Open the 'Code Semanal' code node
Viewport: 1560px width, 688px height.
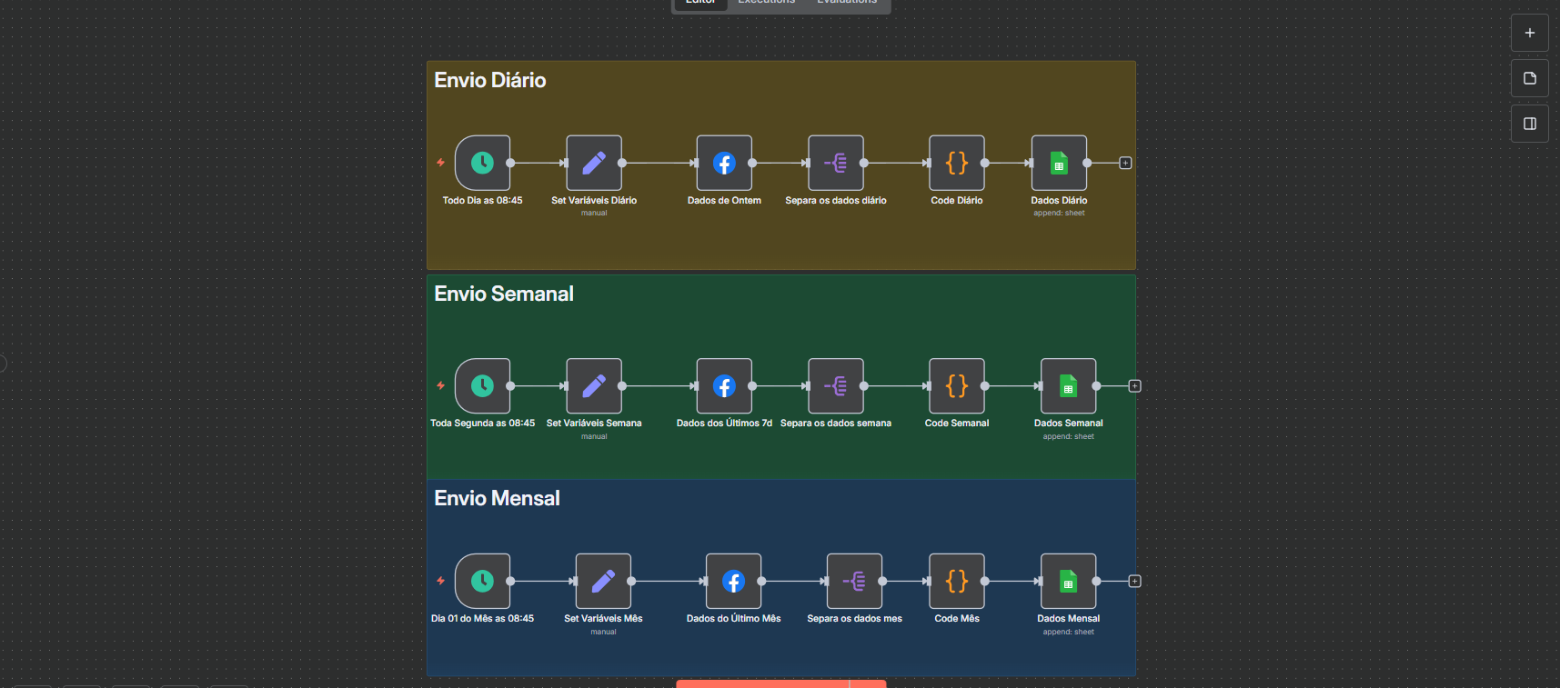(956, 386)
